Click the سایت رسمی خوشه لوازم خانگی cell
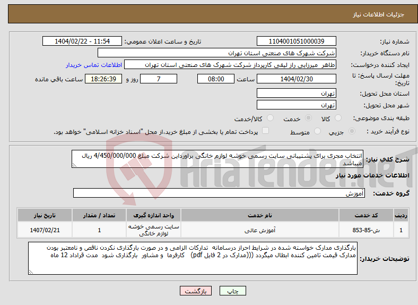This screenshot has width=418, height=305. pos(153,230)
